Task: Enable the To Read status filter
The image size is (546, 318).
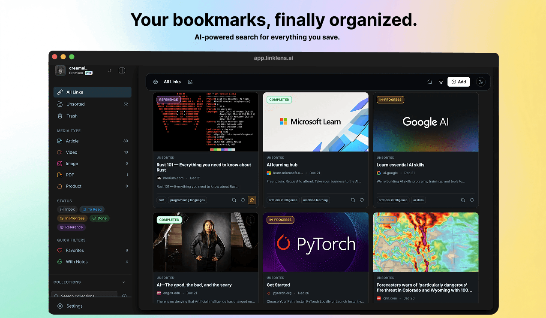Action: (92, 209)
